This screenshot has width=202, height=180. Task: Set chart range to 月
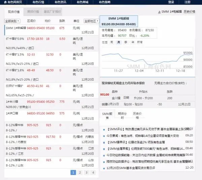pyautogui.click(x=119, y=42)
